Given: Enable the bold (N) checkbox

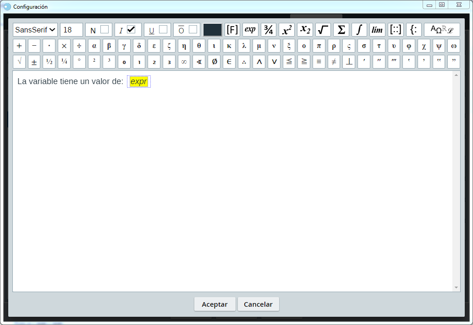Looking at the screenshot, I should tap(104, 29).
